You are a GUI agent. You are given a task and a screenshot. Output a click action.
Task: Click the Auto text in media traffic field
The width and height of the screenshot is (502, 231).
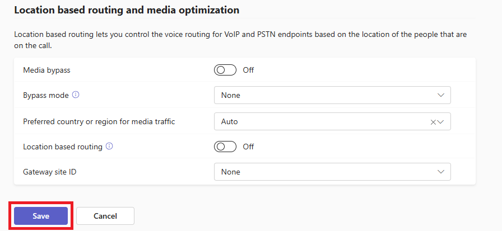230,121
